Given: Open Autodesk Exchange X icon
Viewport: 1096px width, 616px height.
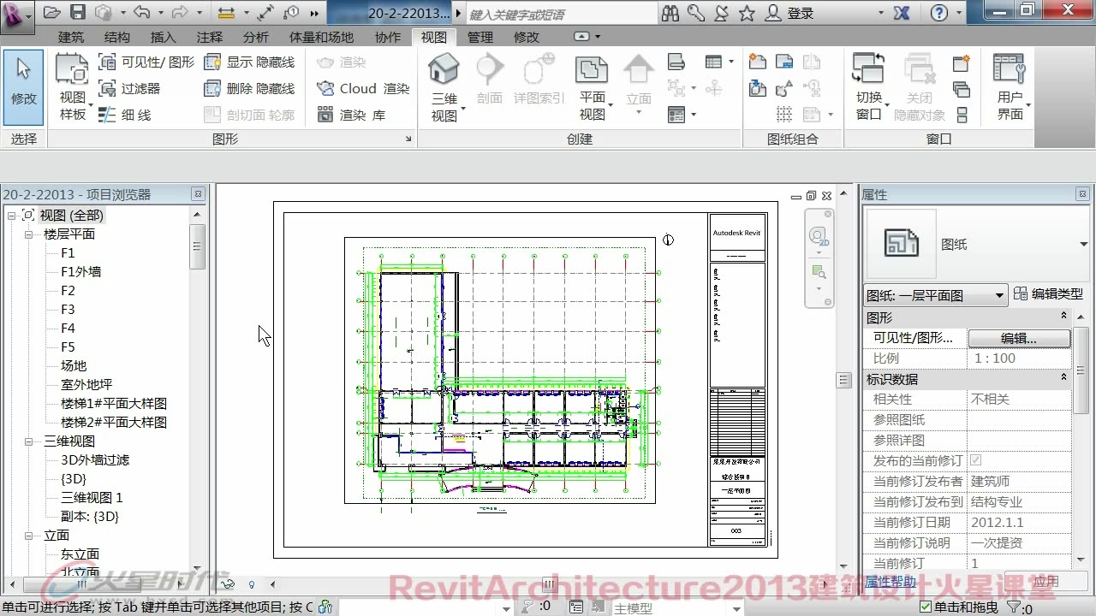Looking at the screenshot, I should pos(901,13).
